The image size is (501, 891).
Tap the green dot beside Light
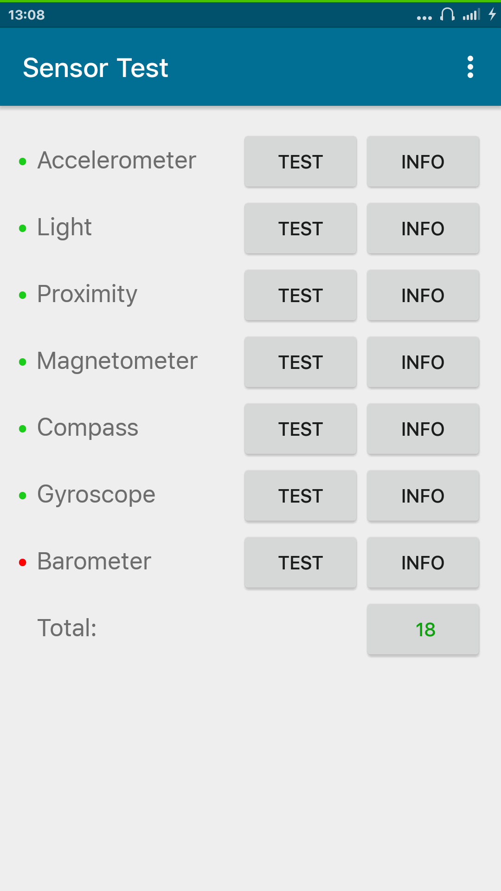pos(22,228)
